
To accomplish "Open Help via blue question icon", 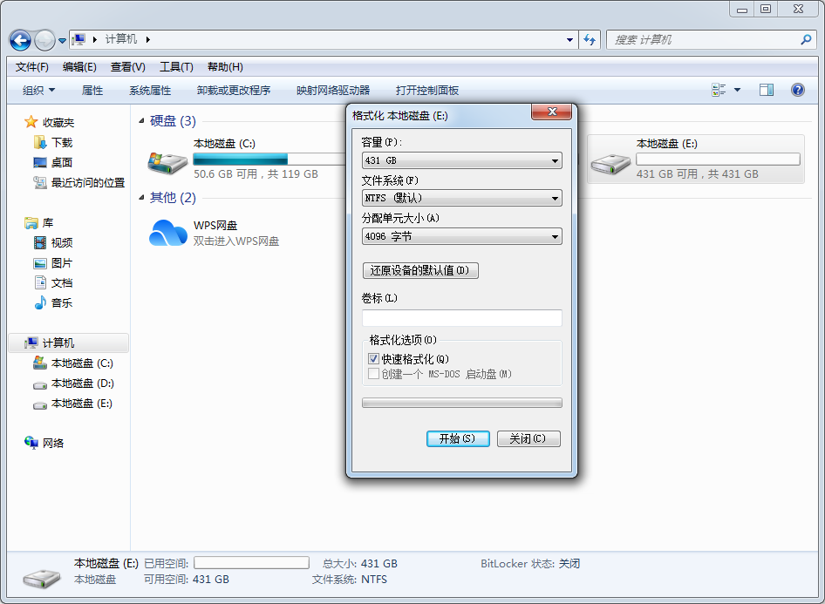I will (798, 90).
